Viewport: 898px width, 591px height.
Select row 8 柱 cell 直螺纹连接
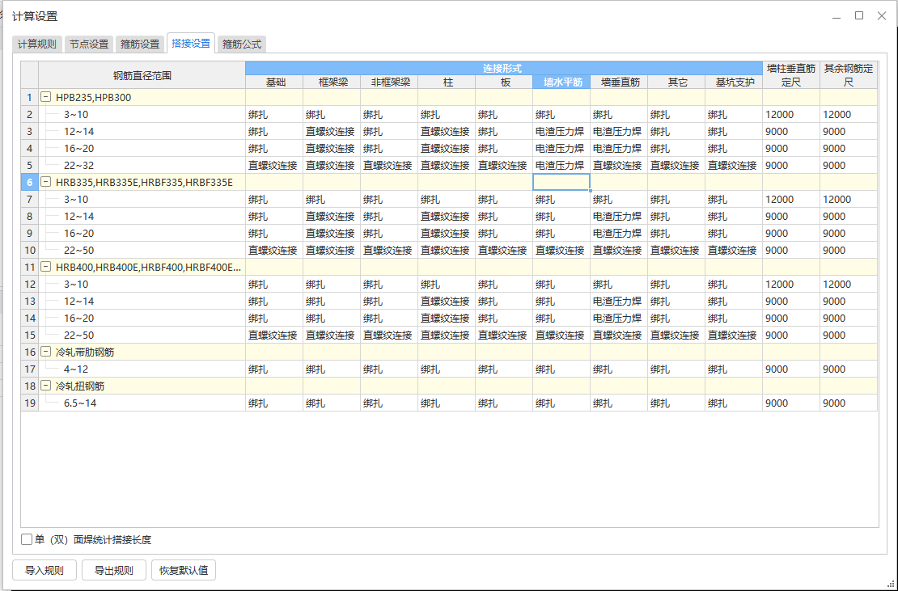(447, 216)
